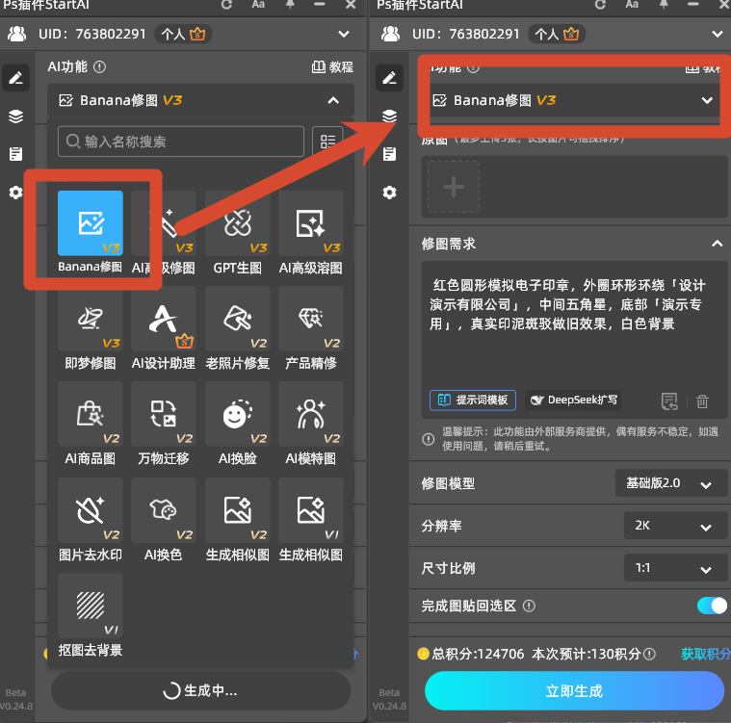Click the edit pencil icon in right panel sidebar
This screenshot has width=731, height=723.
tap(389, 78)
